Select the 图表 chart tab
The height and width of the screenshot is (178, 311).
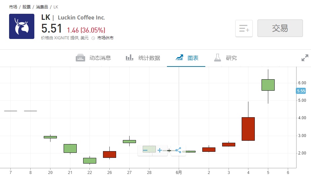click(x=187, y=58)
